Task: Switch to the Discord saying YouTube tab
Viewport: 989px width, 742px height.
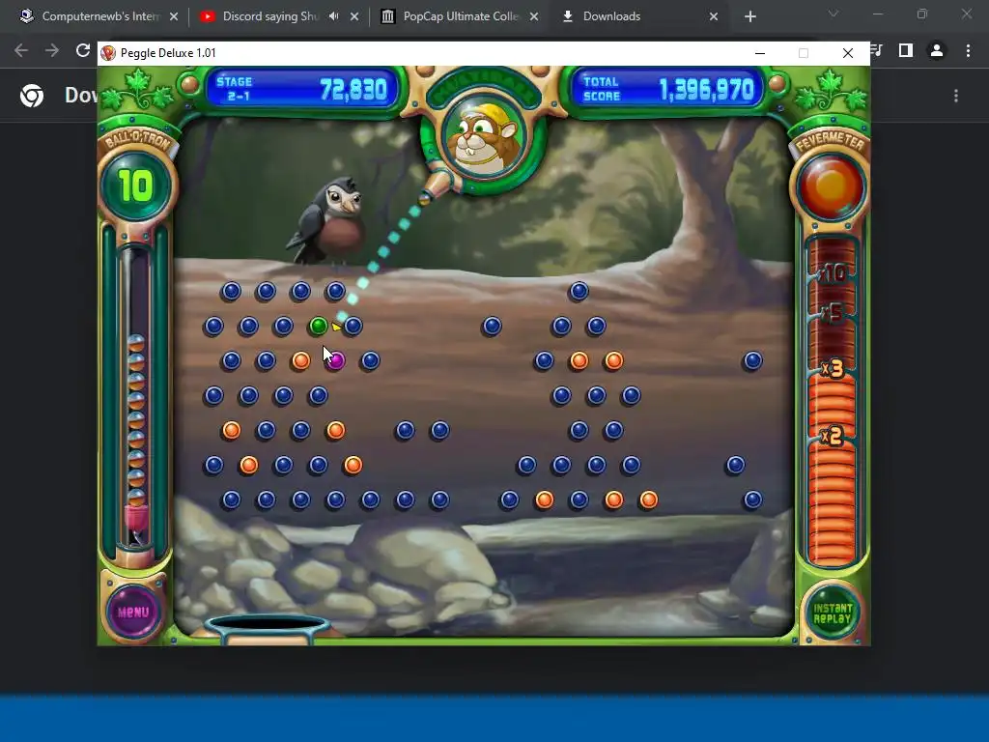Action: [270, 16]
